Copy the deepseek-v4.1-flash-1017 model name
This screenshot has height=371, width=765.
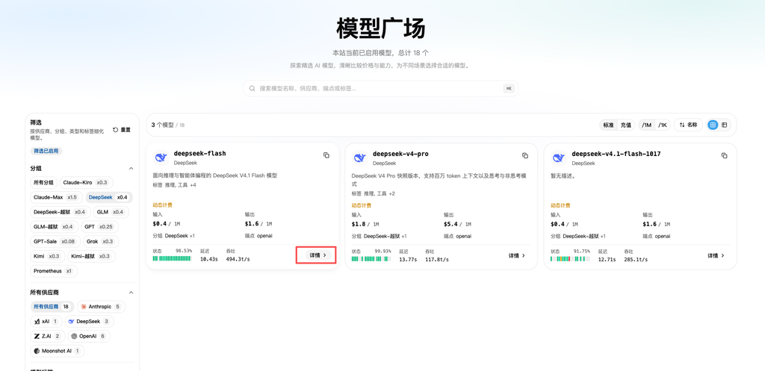725,155
